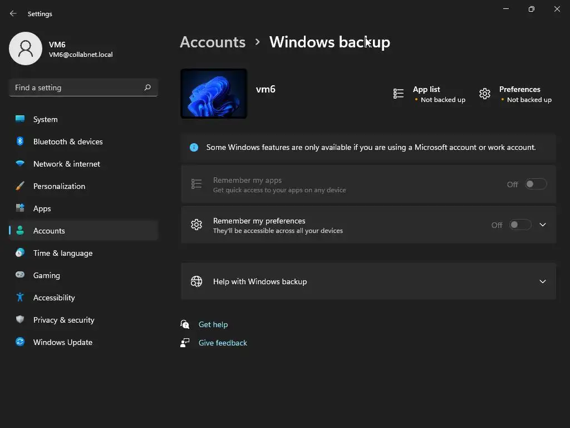Click the Privacy & security shield icon
This screenshot has height=428, width=570.
[x=20, y=320]
